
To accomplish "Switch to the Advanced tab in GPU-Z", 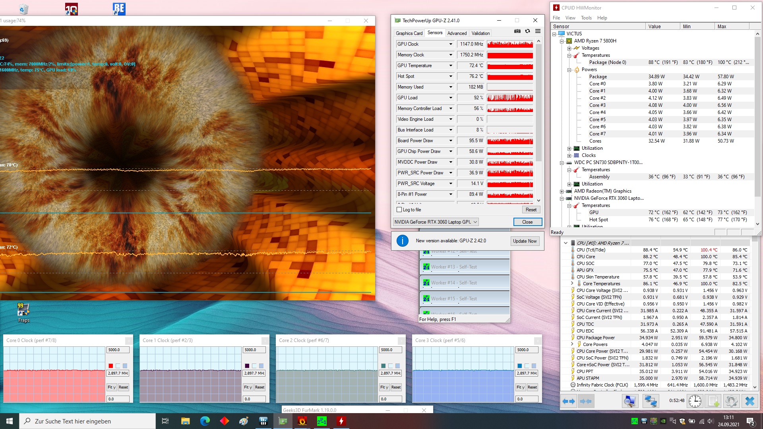I will point(457,33).
